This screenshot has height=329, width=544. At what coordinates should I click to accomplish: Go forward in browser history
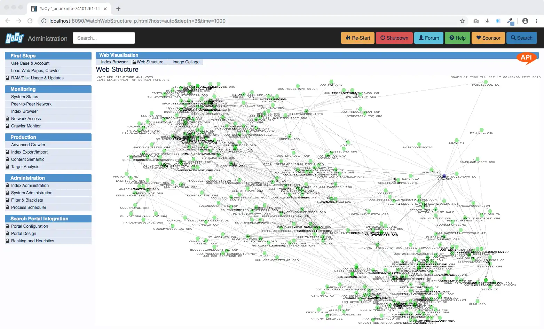tap(19, 21)
